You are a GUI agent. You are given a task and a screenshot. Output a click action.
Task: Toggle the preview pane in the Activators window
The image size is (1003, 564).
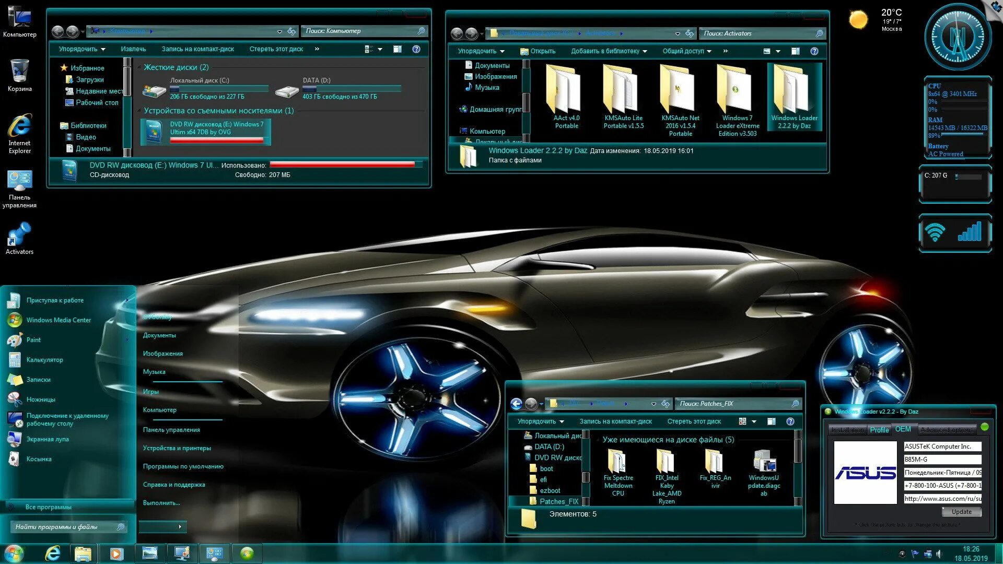[796, 51]
